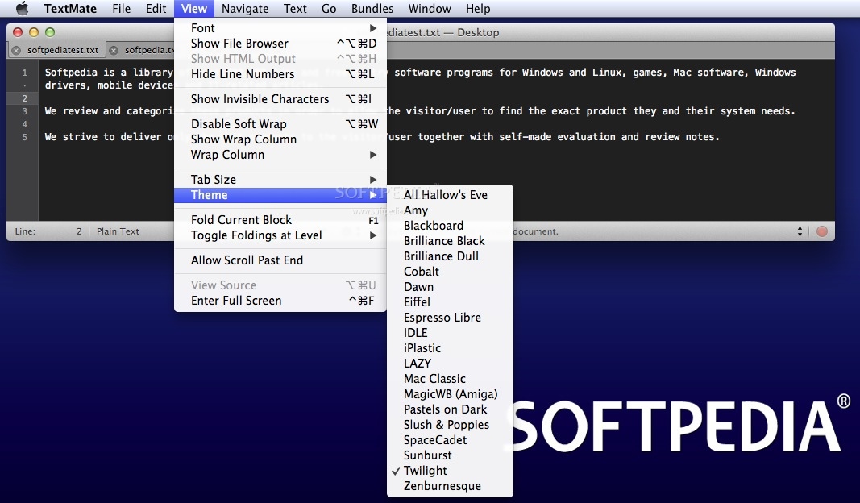Viewport: 860px width, 503px height.
Task: Choose the Dawn theme
Action: (x=450, y=287)
